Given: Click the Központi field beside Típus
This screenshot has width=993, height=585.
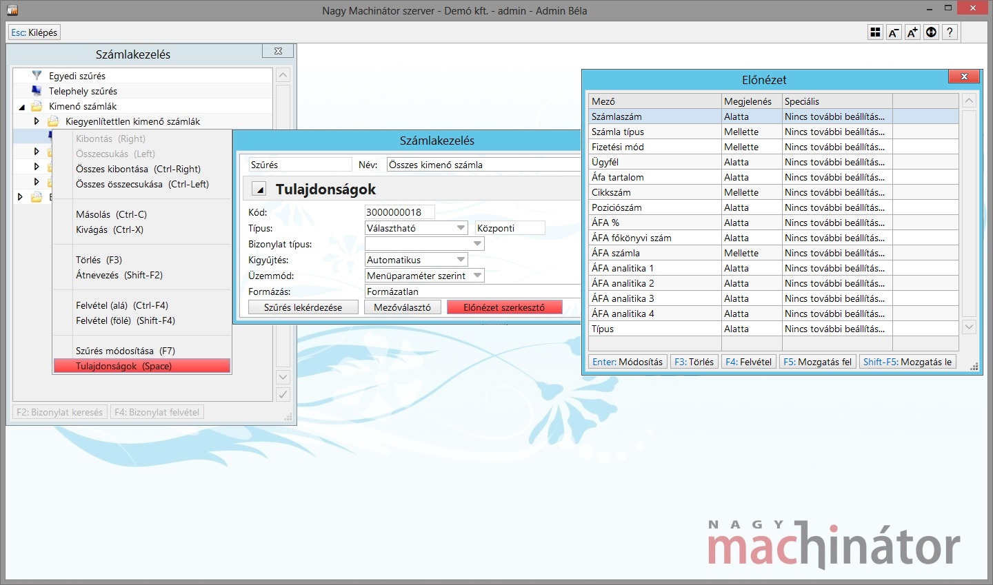Looking at the screenshot, I should [x=510, y=228].
